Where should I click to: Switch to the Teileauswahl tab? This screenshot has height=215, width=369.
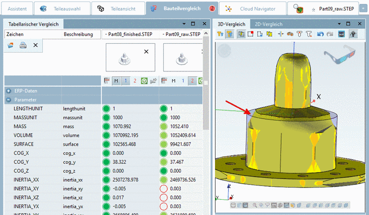point(62,9)
